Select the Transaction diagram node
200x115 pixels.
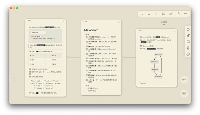click(158, 77)
